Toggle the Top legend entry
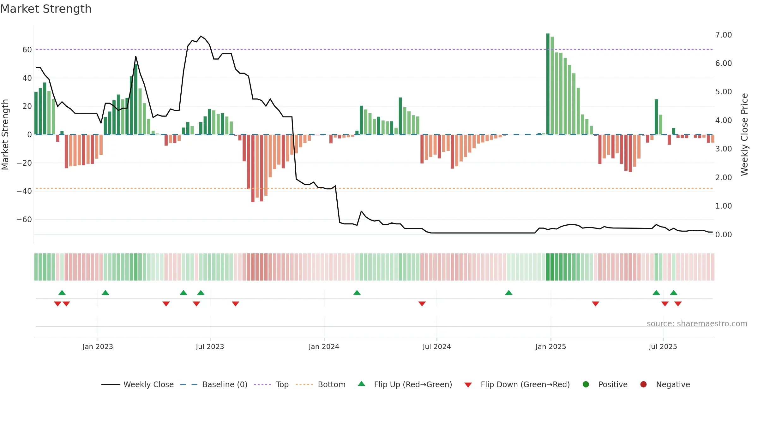Viewport: 758px width, 426px height. tap(271, 384)
